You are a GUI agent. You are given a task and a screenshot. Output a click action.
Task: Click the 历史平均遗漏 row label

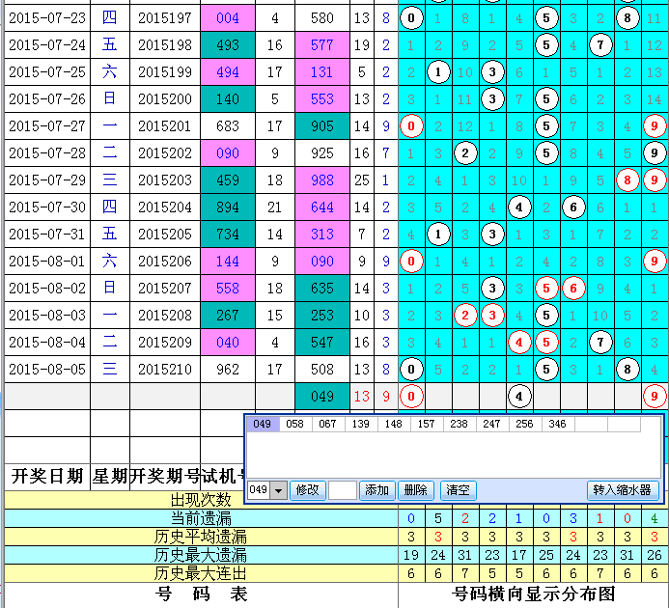[x=201, y=537]
